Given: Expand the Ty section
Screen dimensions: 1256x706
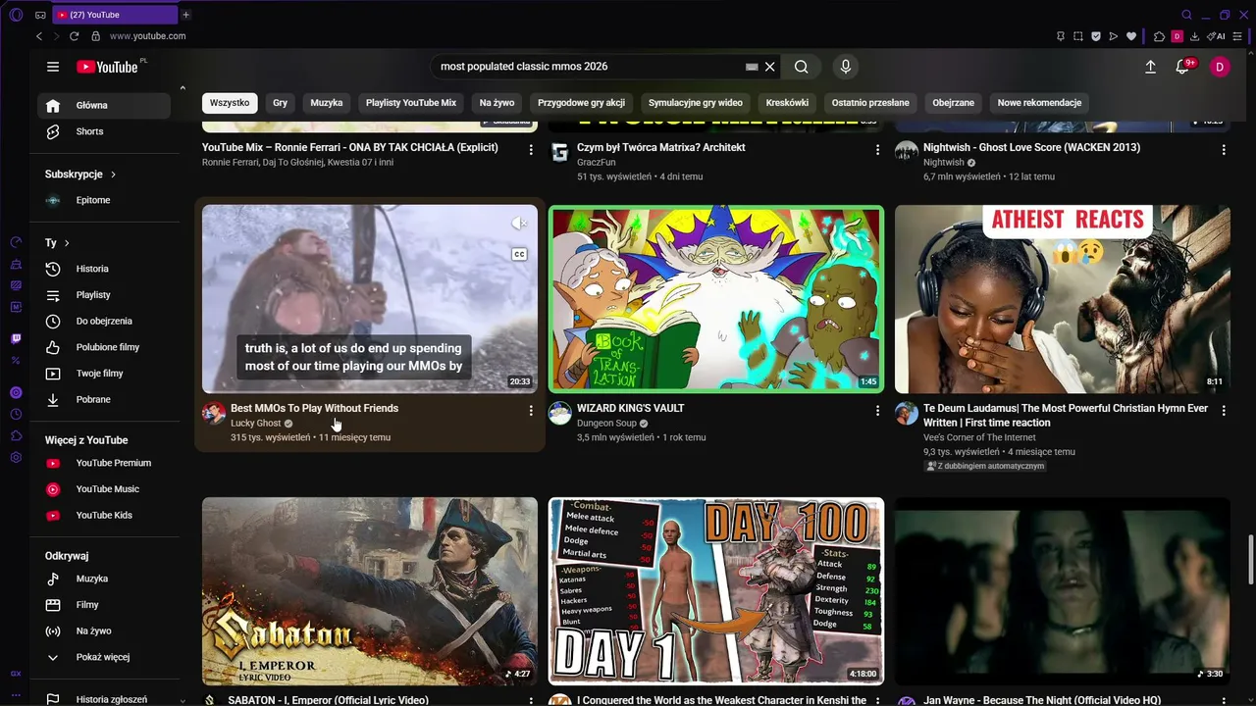Looking at the screenshot, I should click(57, 243).
